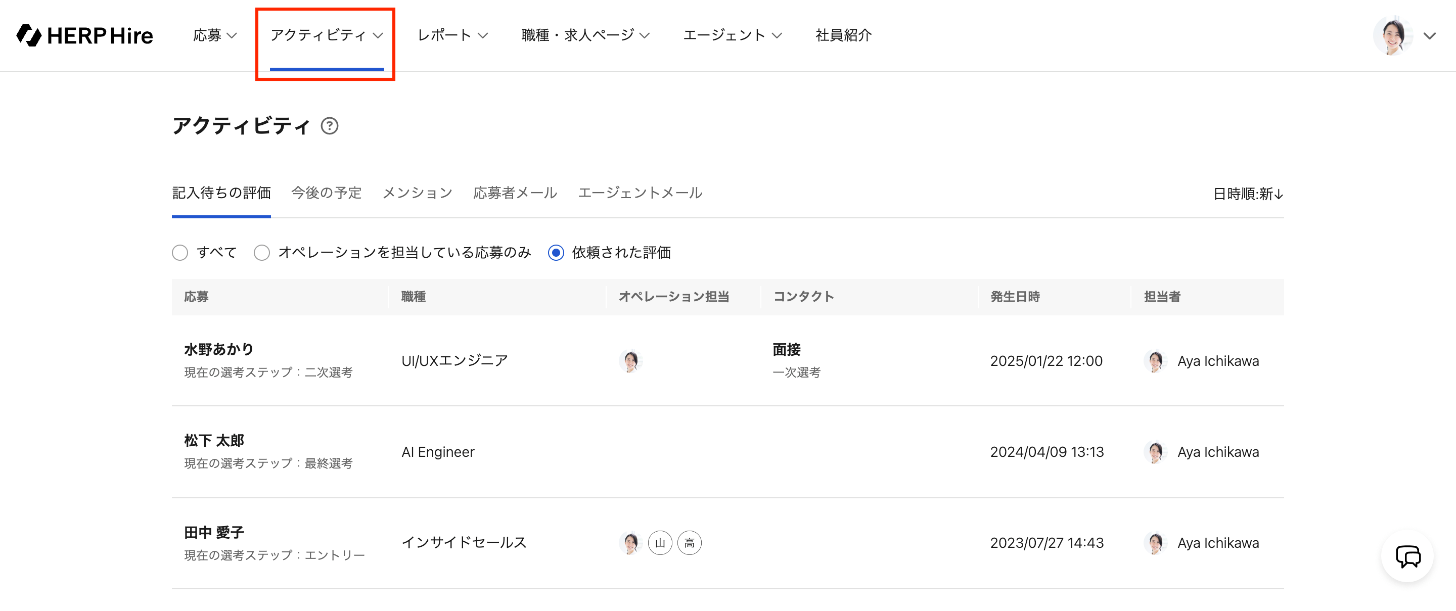This screenshot has height=611, width=1456.
Task: Click operation owner avatar in 水野あかり row
Action: point(630,361)
